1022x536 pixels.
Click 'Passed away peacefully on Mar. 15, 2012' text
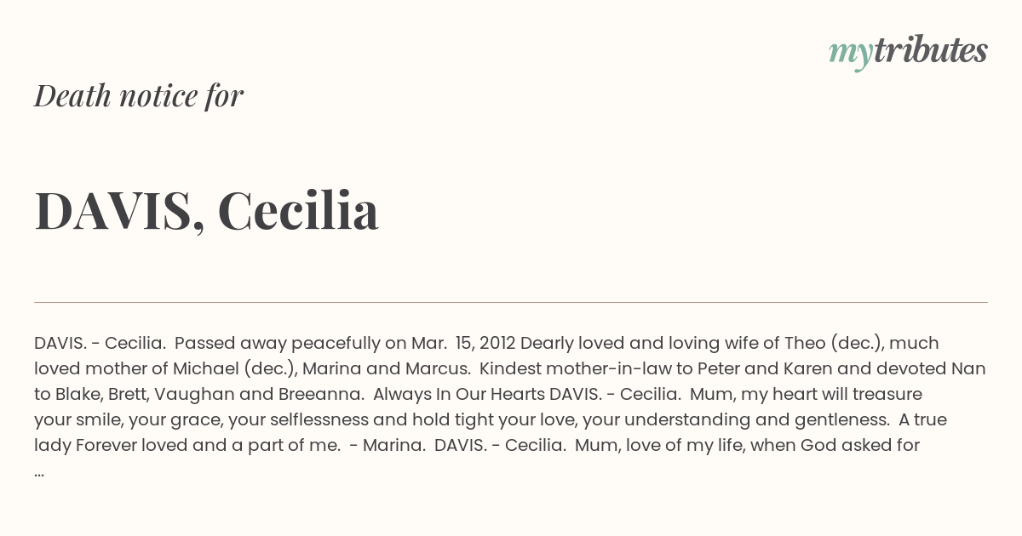(x=345, y=343)
